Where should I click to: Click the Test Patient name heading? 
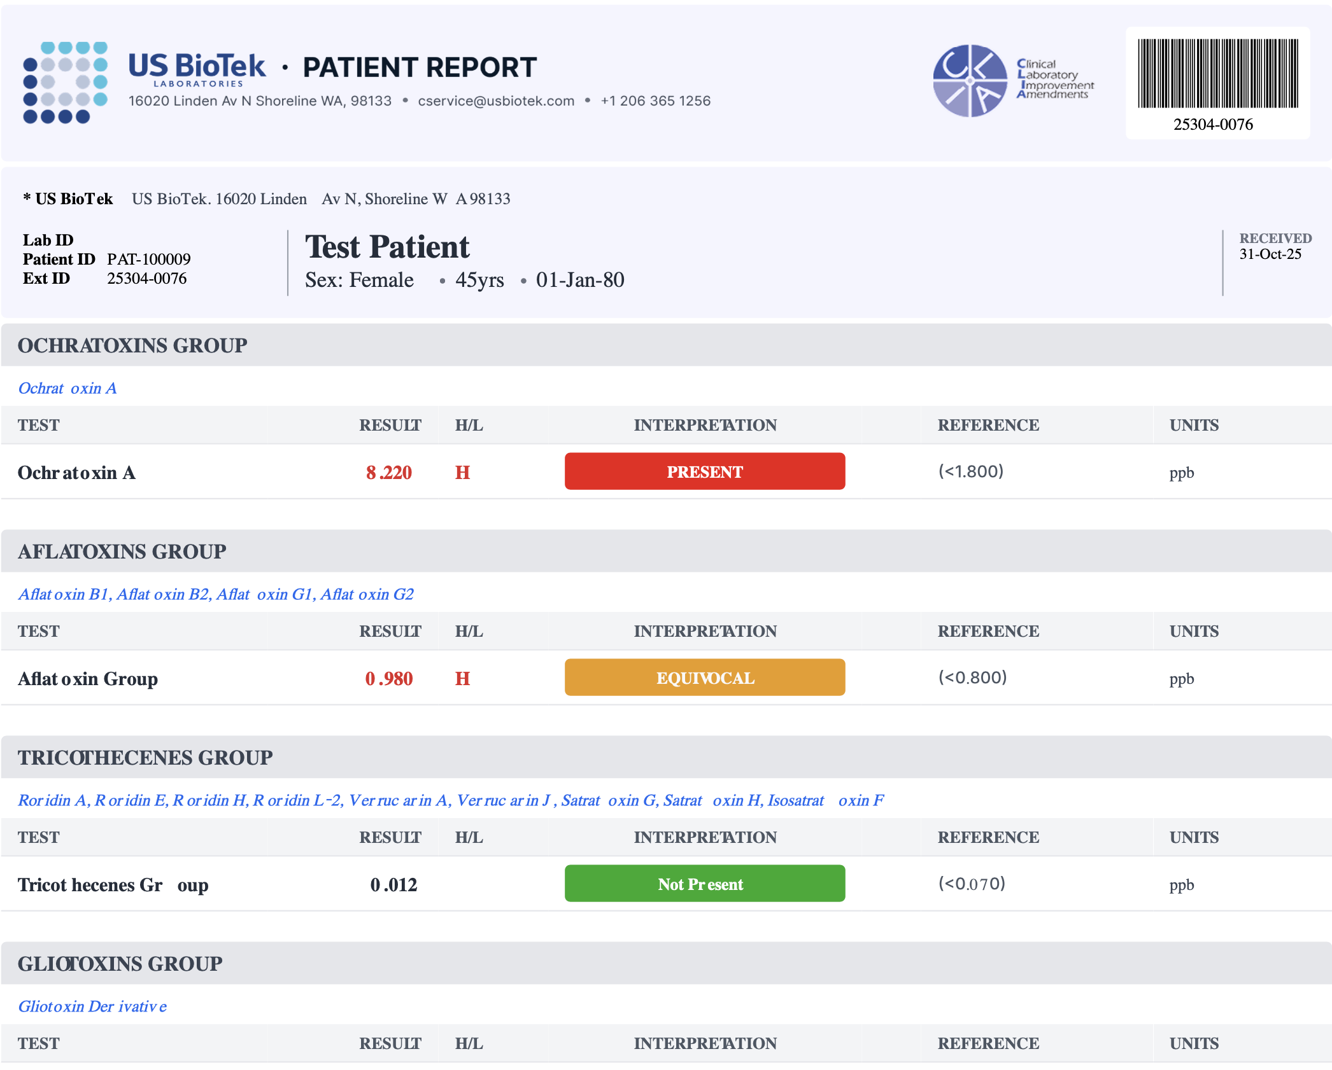[x=387, y=247]
